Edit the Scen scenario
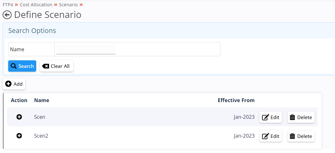This screenshot has width=335, height=153. (271, 117)
